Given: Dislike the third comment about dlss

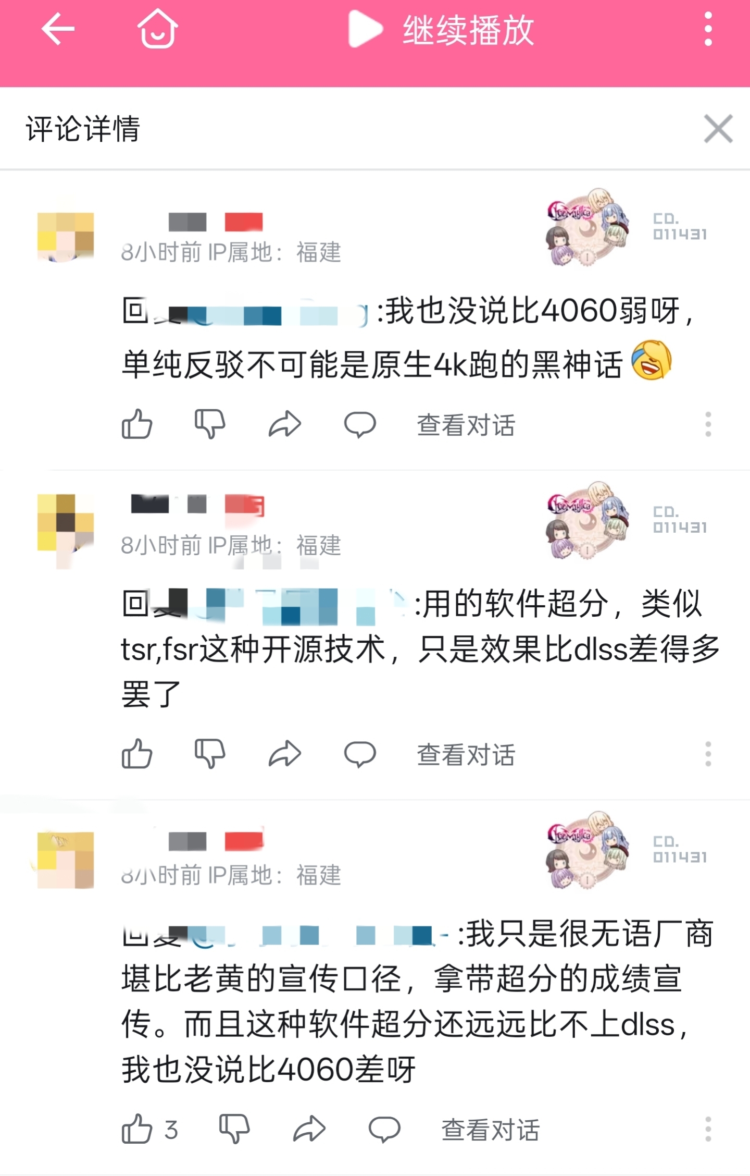Looking at the screenshot, I should click(235, 1129).
